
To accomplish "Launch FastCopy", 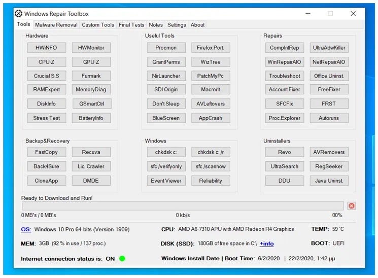I will [47, 152].
